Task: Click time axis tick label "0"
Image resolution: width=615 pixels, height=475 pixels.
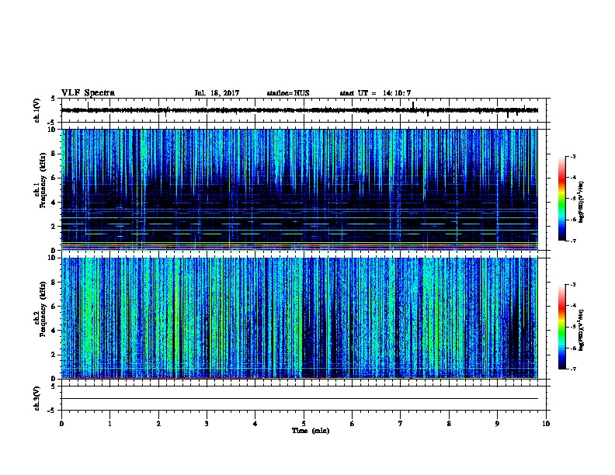Action: (61, 424)
